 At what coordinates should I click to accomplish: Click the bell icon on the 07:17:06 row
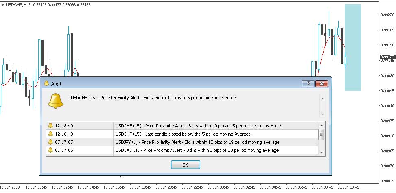tap(50, 150)
